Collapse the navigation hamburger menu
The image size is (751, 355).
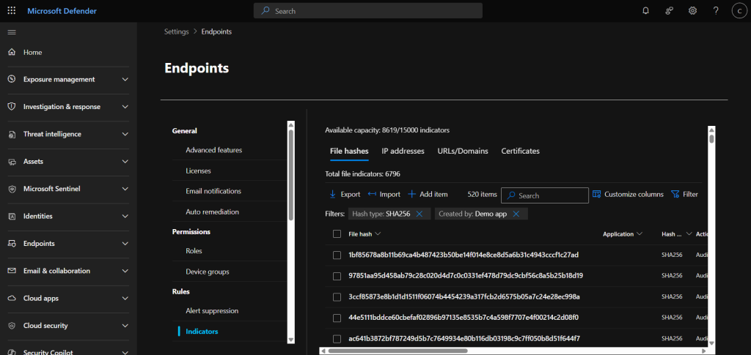[x=12, y=32]
